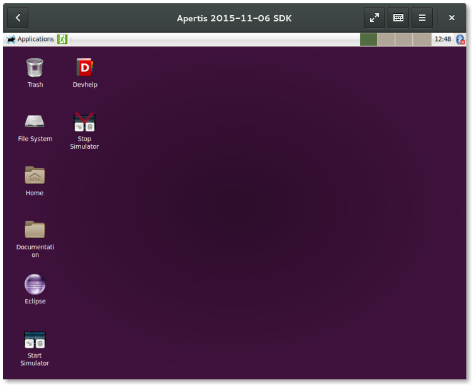Open the Home folder icon
Screen dimensions: 472x385
click(x=35, y=176)
